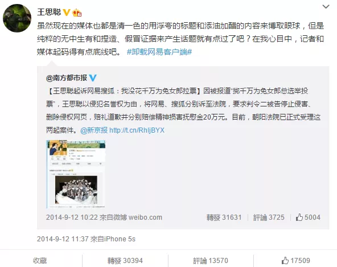The image size is (337, 267).
Task: Open the #卸载网易客户端# hashtag topic
Action: click(159, 52)
